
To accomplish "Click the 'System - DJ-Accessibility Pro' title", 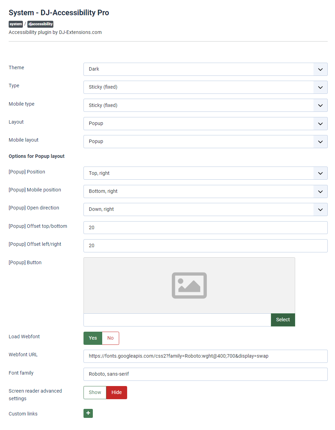I will click(59, 13).
